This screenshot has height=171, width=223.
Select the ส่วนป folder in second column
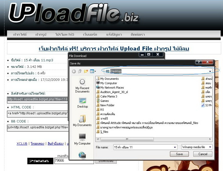(x=207, y=79)
